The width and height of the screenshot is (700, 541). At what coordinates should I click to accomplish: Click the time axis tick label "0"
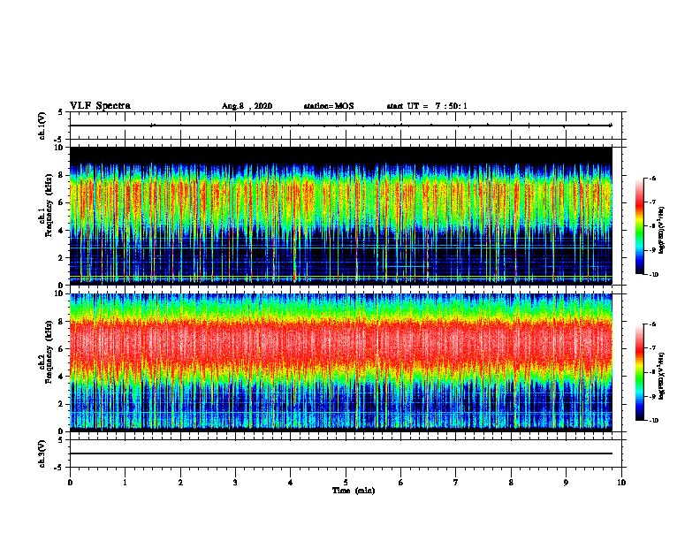pos(70,483)
